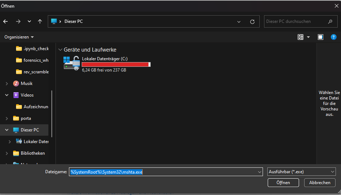The height and width of the screenshot is (195, 341).
Task: Open the Organisieren menu
Action: coord(19,37)
